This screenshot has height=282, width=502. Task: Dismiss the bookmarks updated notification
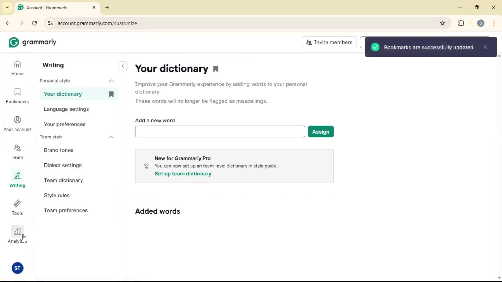(x=485, y=47)
